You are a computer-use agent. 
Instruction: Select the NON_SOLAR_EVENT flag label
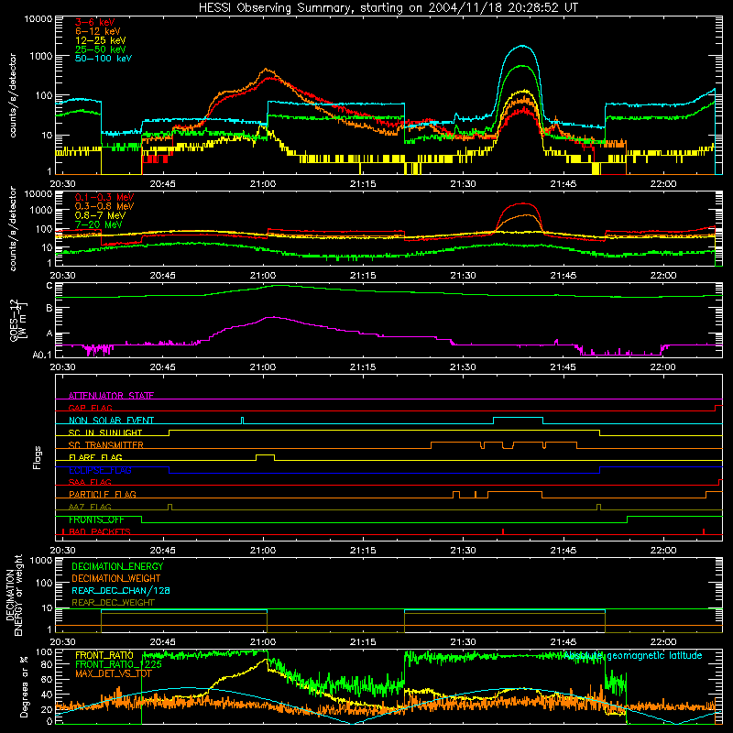(x=111, y=421)
